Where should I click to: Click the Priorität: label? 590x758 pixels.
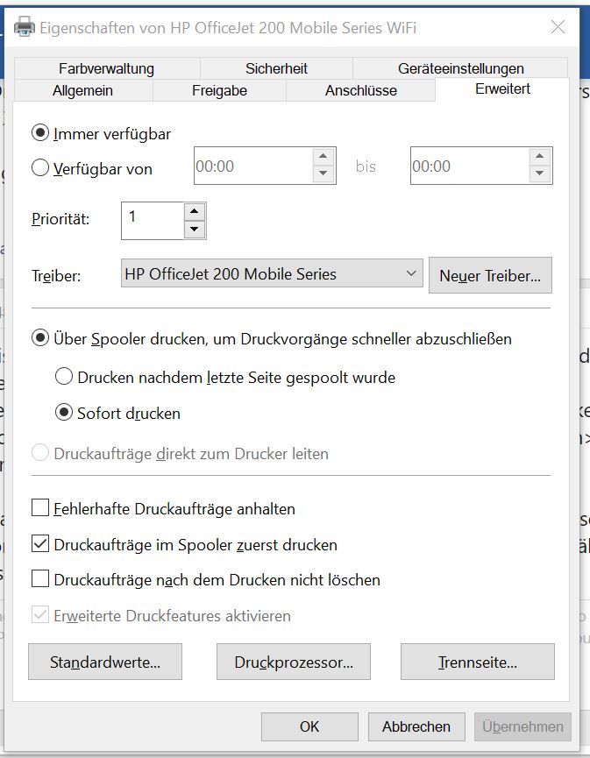pos(60,219)
